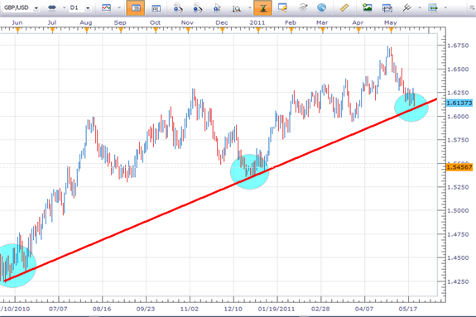Select the pitchfork drawing tool
Image resolution: width=476 pixels, height=317 pixels.
click(x=406, y=7)
